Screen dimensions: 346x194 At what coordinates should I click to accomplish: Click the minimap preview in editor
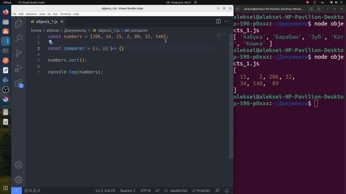point(221,35)
